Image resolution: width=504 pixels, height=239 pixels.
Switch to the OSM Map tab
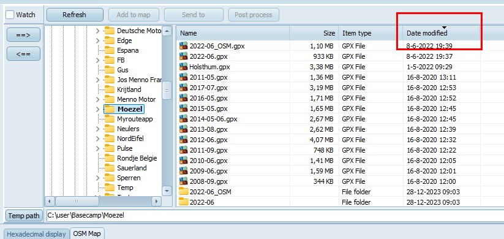pos(87,234)
